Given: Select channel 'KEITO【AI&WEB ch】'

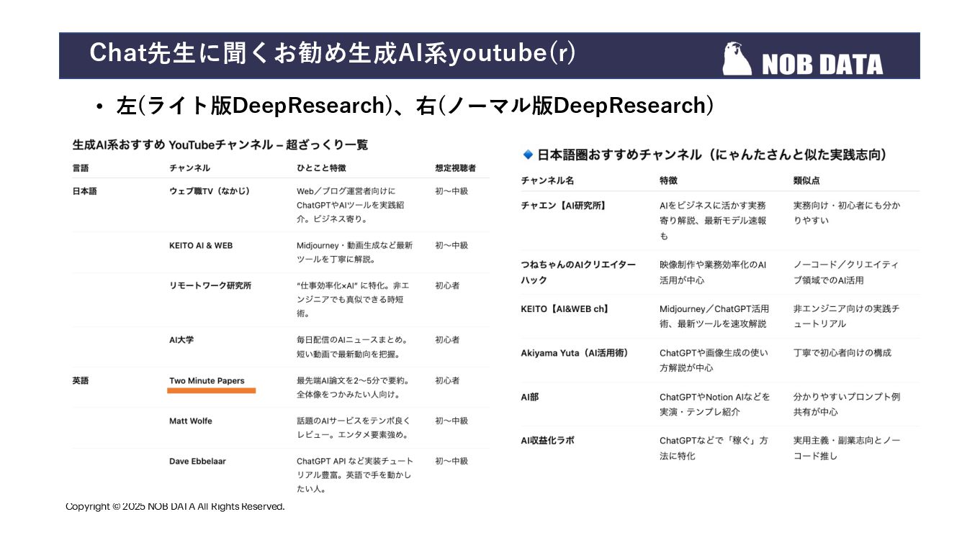Looking at the screenshot, I should point(565,309).
